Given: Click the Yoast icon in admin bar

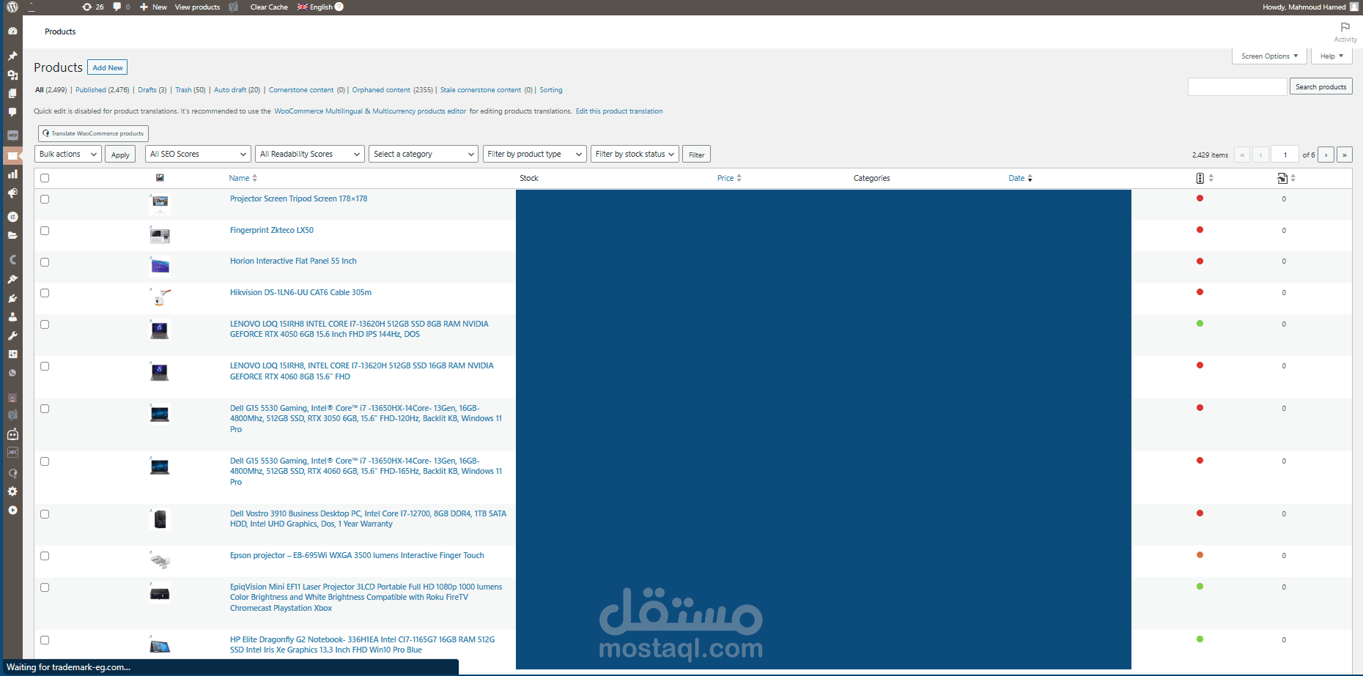Looking at the screenshot, I should coord(233,7).
